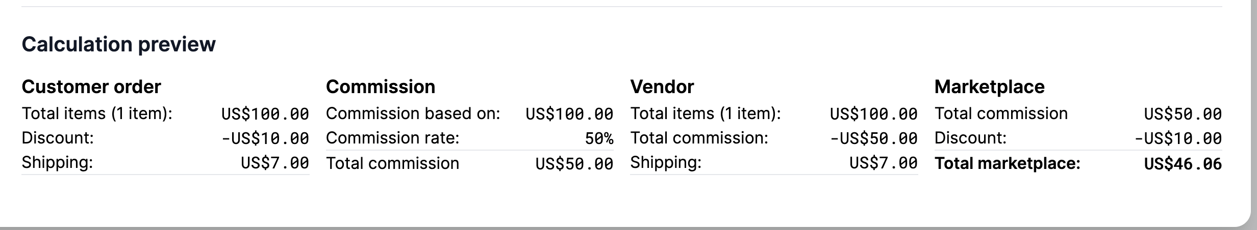Select the Total marketplace amount US$46.06

1183,164
